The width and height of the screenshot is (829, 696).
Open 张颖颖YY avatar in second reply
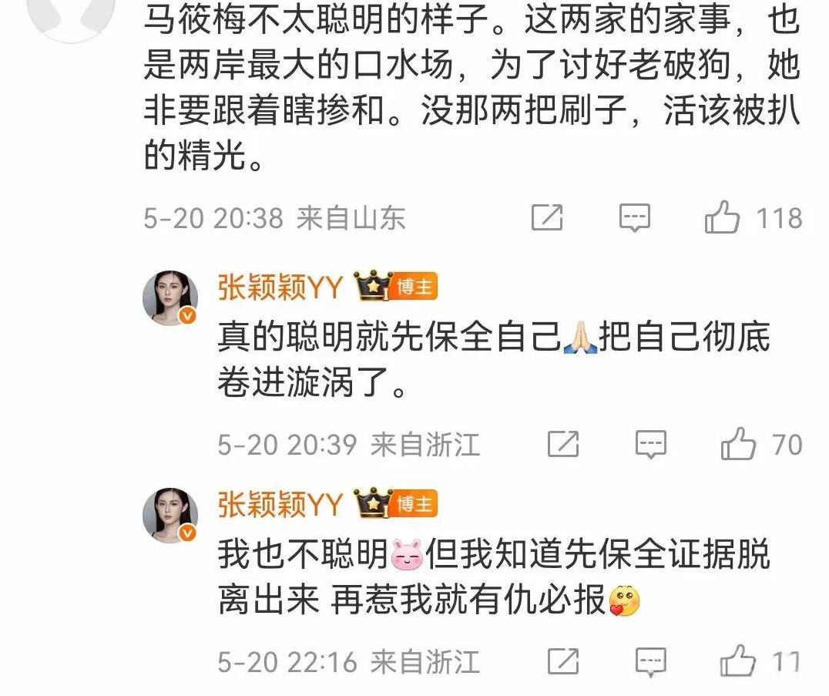tap(170, 515)
